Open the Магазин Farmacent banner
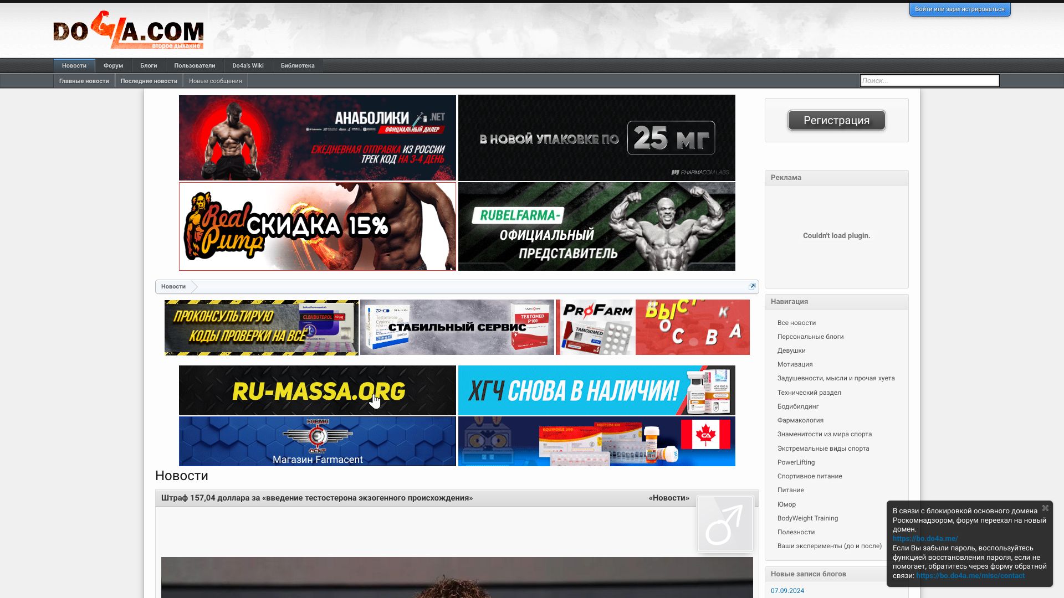Viewport: 1064px width, 598px height. (318, 441)
